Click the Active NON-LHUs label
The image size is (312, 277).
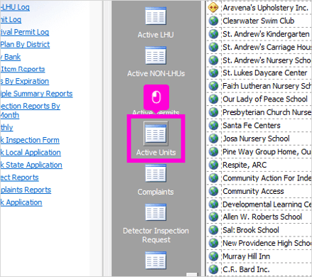coord(156,73)
